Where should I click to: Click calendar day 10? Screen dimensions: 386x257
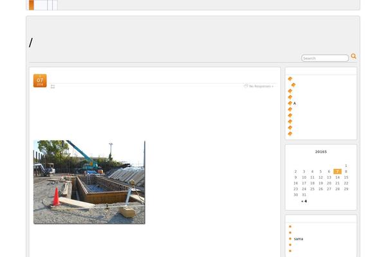tap(304, 177)
